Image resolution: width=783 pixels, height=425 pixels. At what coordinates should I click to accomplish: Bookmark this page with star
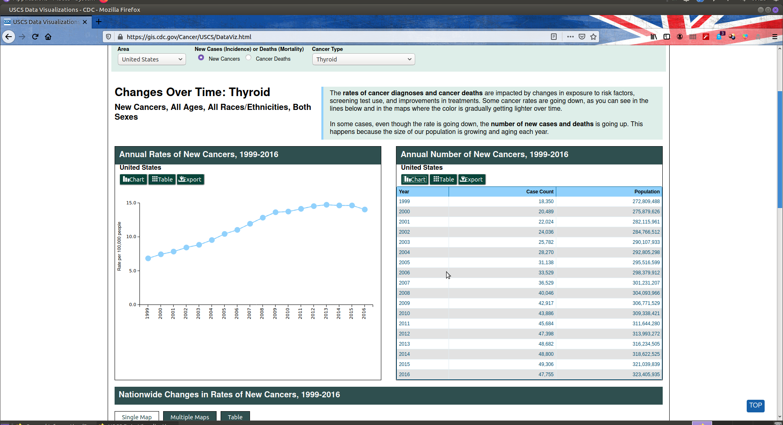[x=593, y=37]
